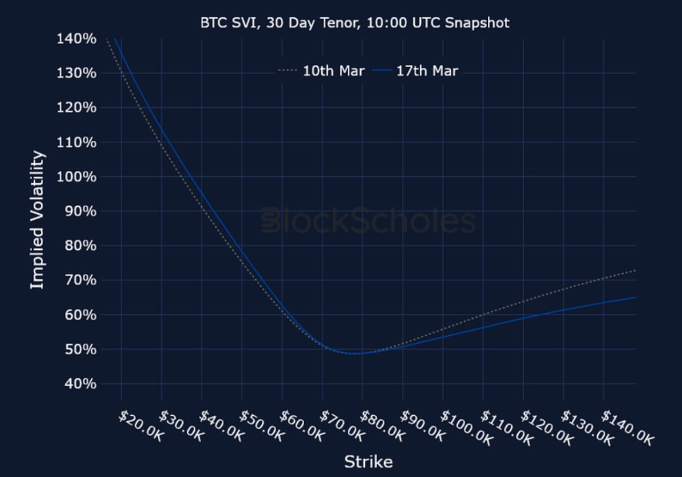Click the BlockScholes watermark logo icon
This screenshot has width=682, height=477.
(270, 221)
